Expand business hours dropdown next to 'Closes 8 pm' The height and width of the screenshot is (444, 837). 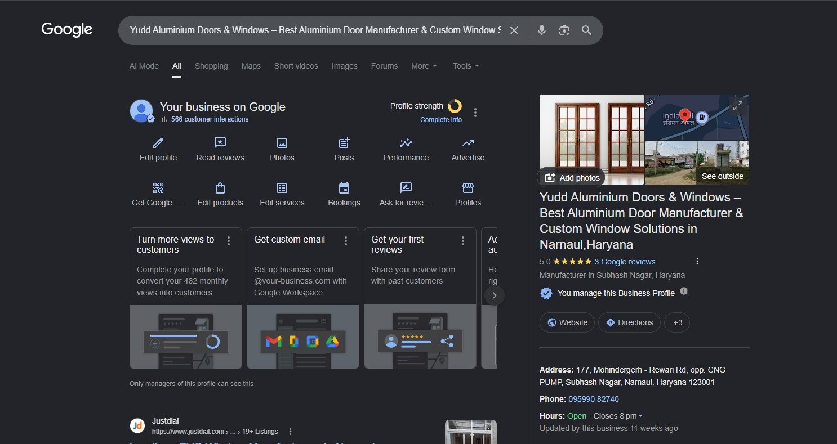point(640,416)
